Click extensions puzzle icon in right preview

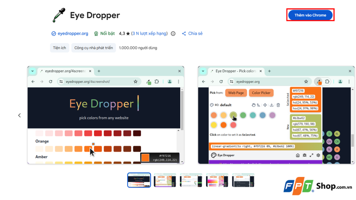tap(327, 81)
